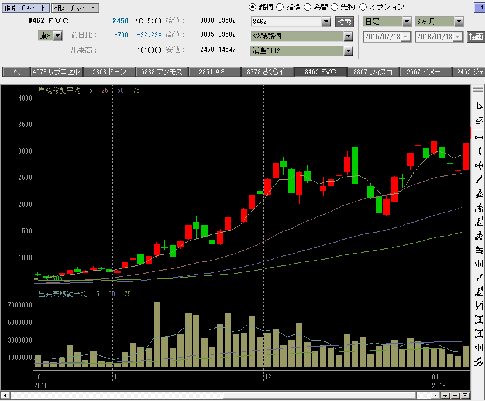
Task: Click the toolbar grip handle at top
Action: [478, 89]
